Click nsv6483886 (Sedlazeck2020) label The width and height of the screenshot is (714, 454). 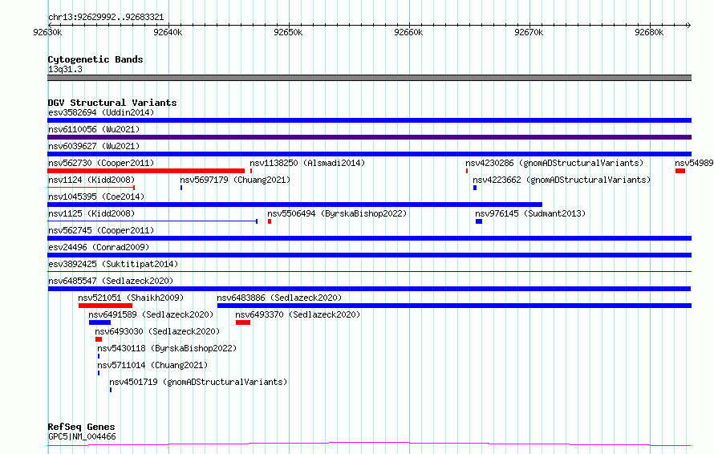[280, 298]
